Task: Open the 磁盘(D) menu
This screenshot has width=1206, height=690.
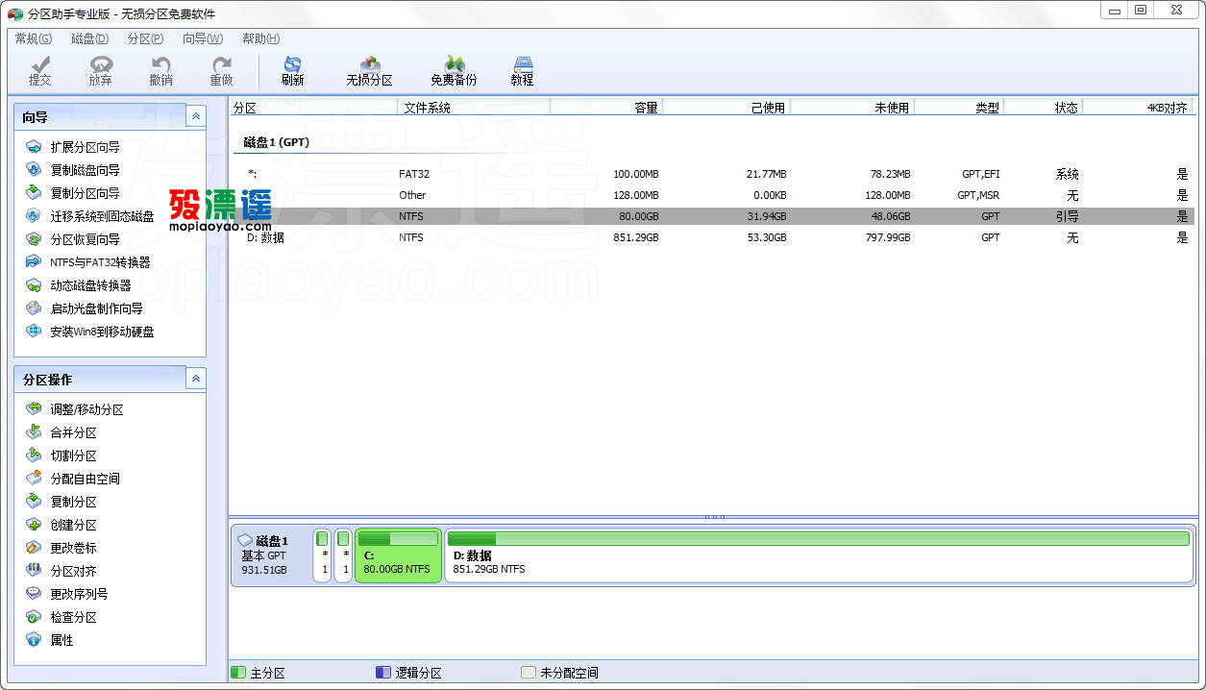Action: point(89,38)
